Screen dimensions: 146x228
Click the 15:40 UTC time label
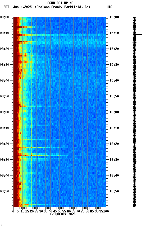coord(114,80)
